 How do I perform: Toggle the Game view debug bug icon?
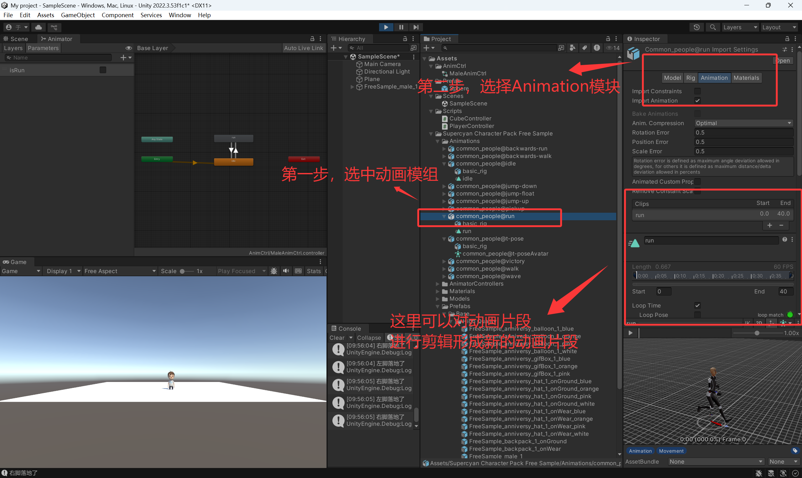(274, 271)
